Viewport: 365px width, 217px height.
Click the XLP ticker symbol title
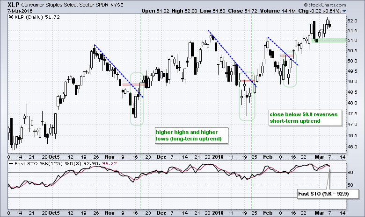coord(14,5)
